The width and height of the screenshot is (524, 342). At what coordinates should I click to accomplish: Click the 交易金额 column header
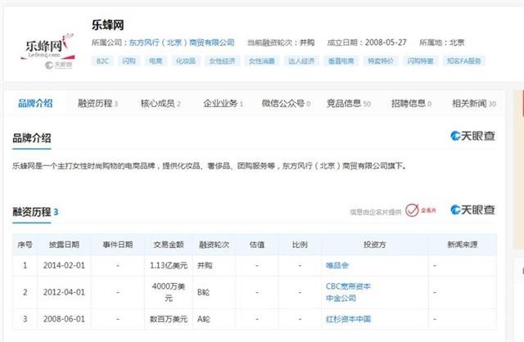pos(169,245)
